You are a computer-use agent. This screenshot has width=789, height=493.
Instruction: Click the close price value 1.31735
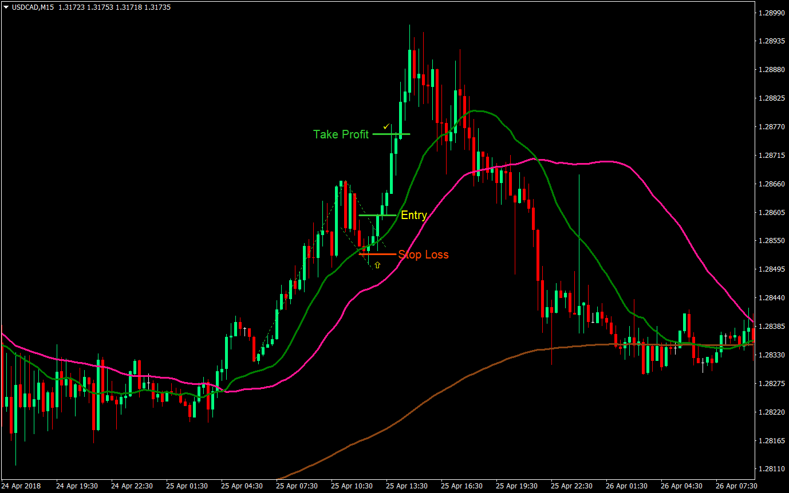click(x=157, y=7)
